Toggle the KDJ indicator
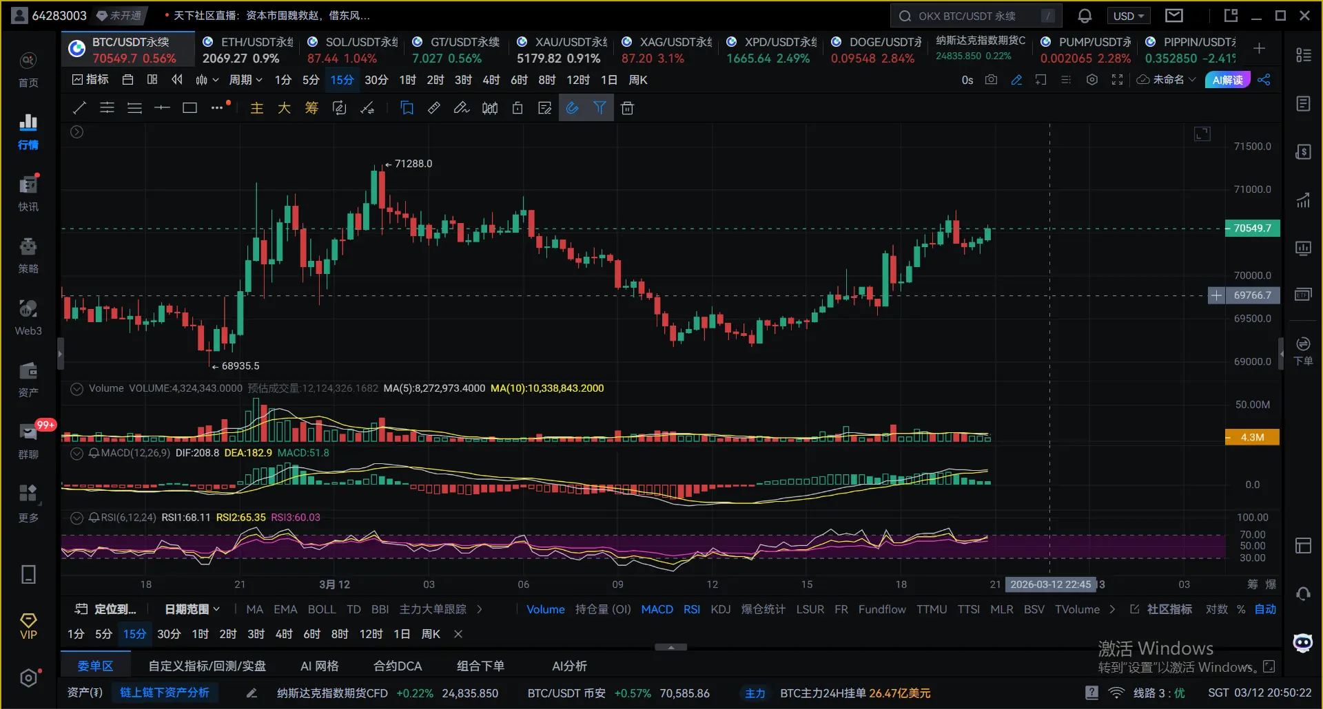 (721, 609)
